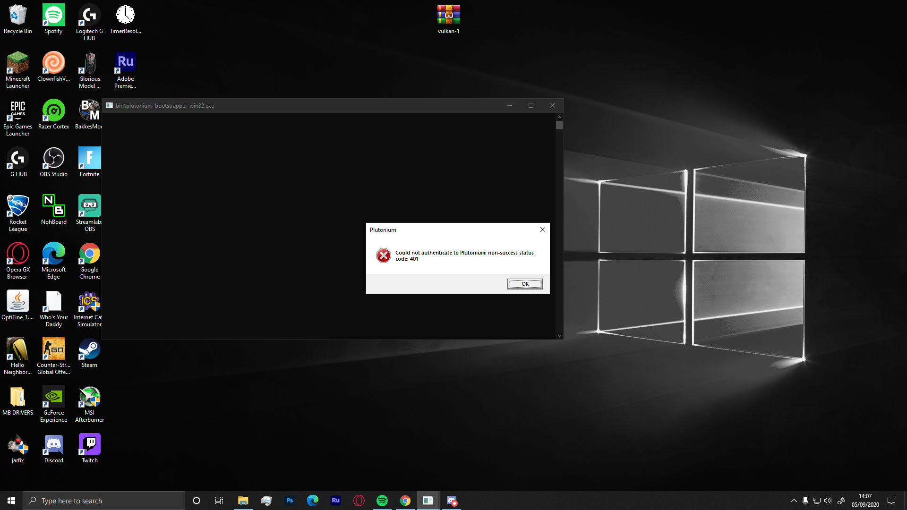Select the jarfix desktop icon
Screen dimensions: 907x510
tap(18, 449)
